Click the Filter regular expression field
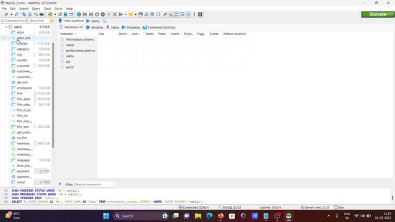395x222 pixels. (x=94, y=184)
